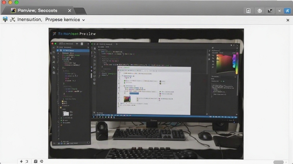Click the horizontal scrollbar thumb at bottom right
This screenshot has height=164, width=293.
(278, 162)
